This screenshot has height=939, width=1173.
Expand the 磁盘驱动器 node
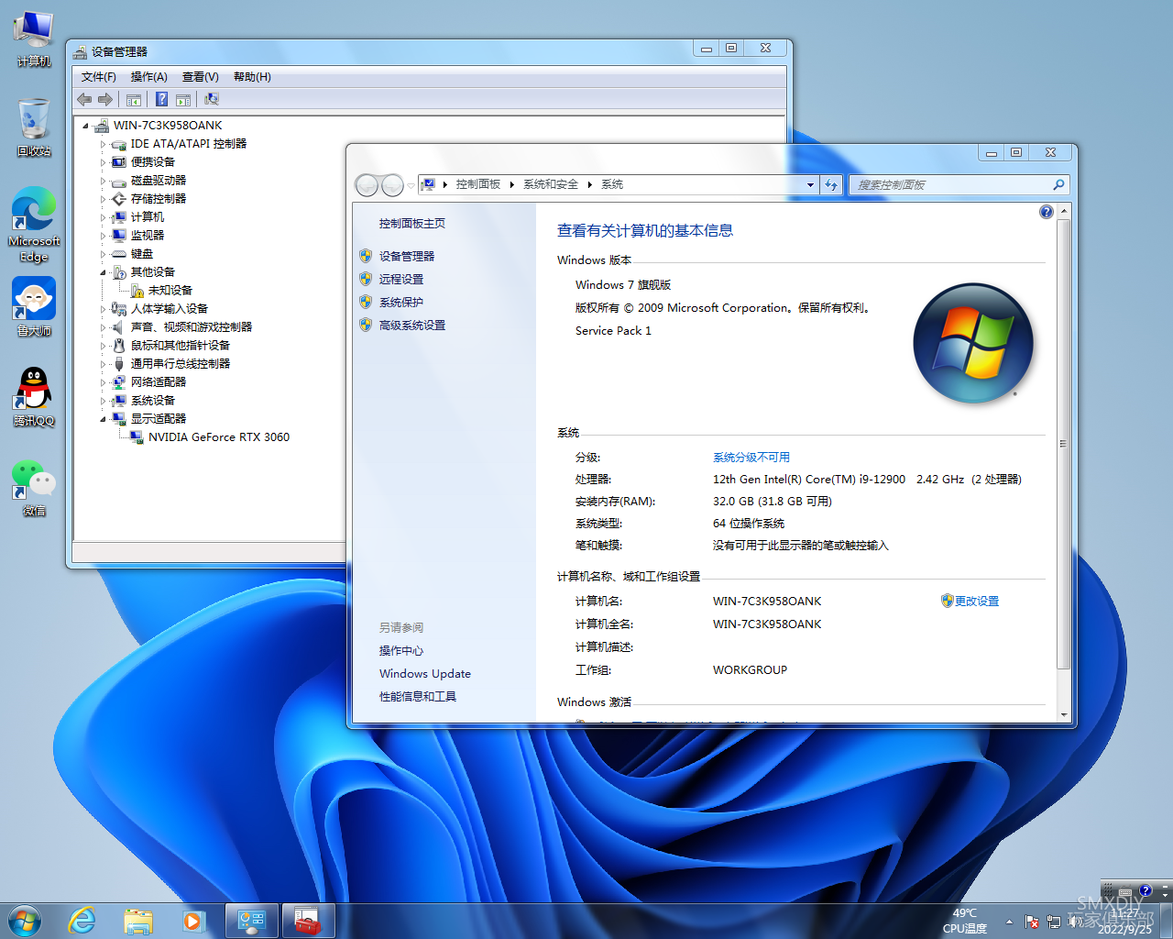click(x=103, y=181)
